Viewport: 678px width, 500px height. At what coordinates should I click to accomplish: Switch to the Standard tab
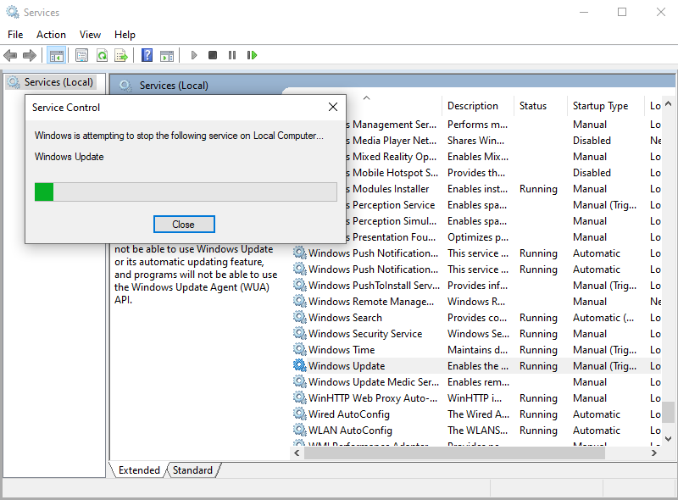193,470
